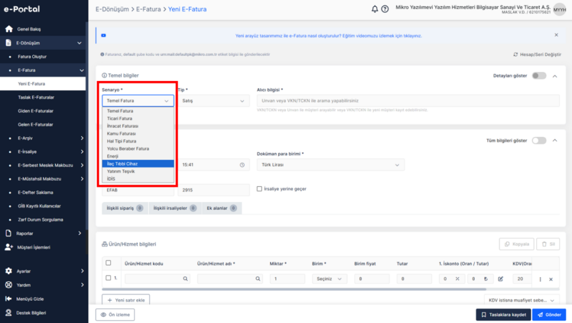Click the Gönder button
The image size is (572, 323).
[x=549, y=315]
